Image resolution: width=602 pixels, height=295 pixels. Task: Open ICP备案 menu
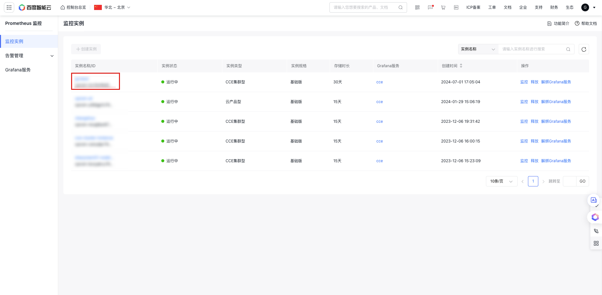click(x=473, y=7)
